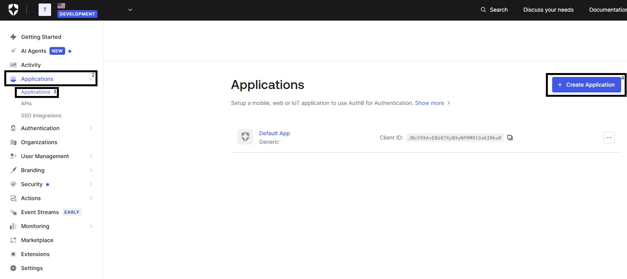The height and width of the screenshot is (279, 627).
Task: Copy the Client ID with copy icon
Action: click(510, 138)
